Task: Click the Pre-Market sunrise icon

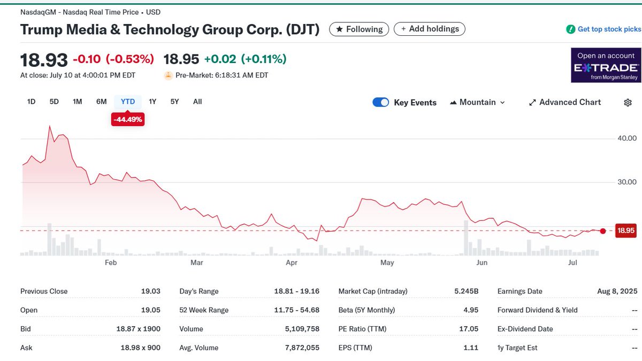Action: (x=168, y=75)
